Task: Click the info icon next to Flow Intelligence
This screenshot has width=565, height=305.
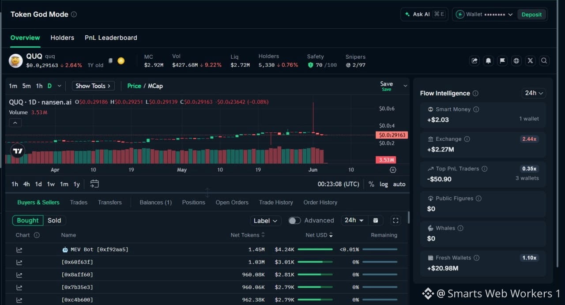Action: [475, 93]
